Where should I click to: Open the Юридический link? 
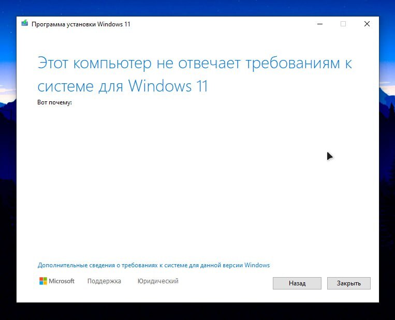coord(158,281)
